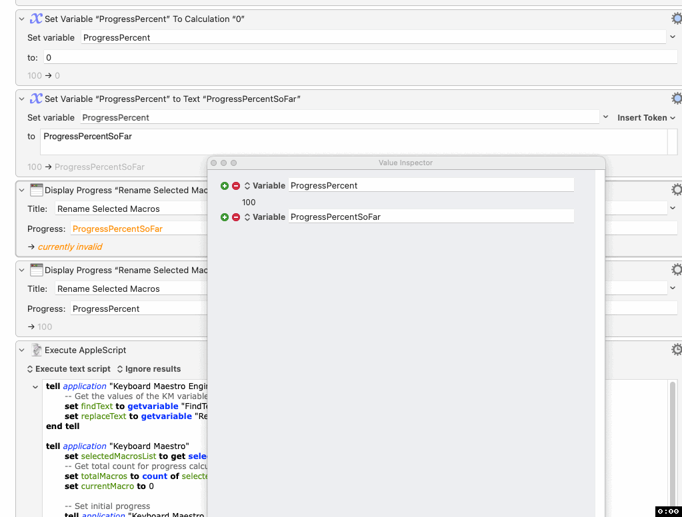
Task: Click the second Display Progress action icon
Action: pyautogui.click(x=37, y=270)
